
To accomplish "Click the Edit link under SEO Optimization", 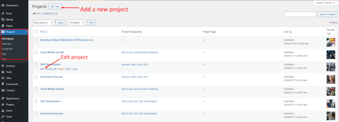I will pyautogui.click(x=42, y=69).
